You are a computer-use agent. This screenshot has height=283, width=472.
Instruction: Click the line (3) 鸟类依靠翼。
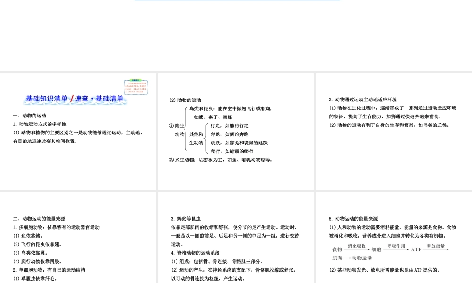click(x=30, y=253)
